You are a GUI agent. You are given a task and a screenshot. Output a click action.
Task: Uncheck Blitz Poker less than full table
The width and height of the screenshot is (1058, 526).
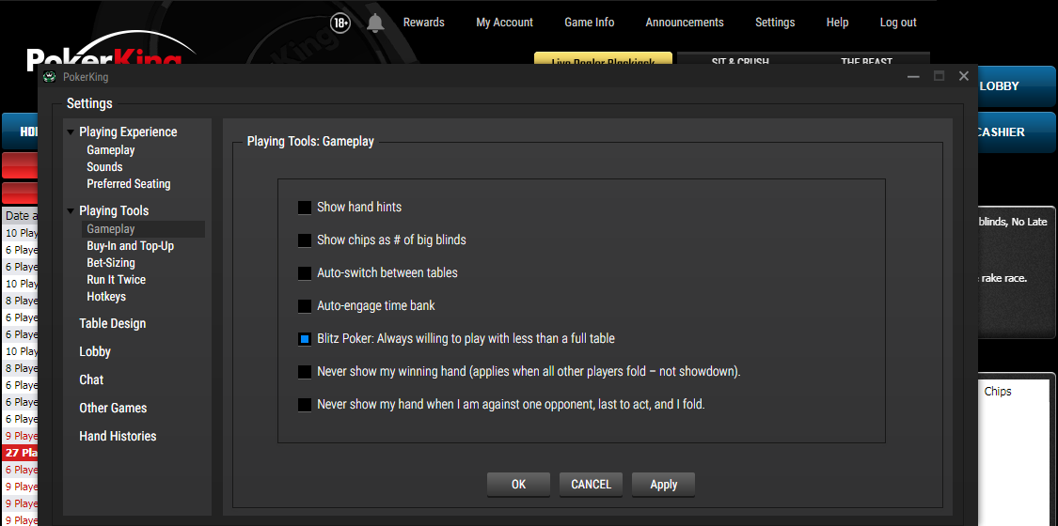305,338
